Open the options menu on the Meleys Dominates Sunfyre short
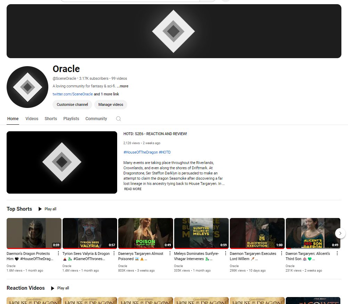Image resolution: width=348 pixels, height=304 pixels. (226, 253)
